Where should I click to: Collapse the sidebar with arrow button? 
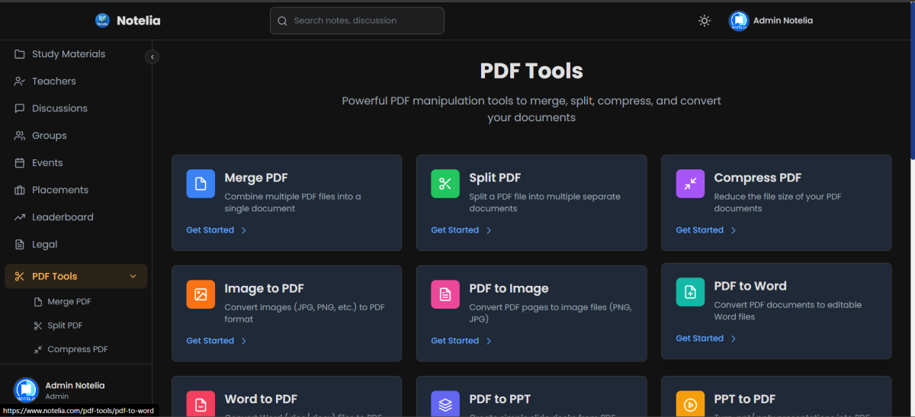click(x=152, y=56)
